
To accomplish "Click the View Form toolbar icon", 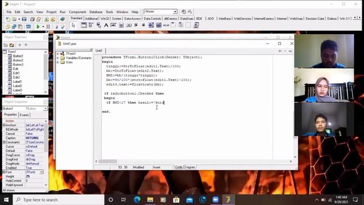I will point(14,27).
